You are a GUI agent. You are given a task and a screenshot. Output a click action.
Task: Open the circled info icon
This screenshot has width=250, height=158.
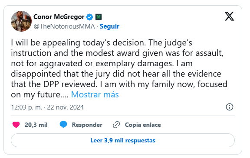pyautogui.click(x=230, y=107)
